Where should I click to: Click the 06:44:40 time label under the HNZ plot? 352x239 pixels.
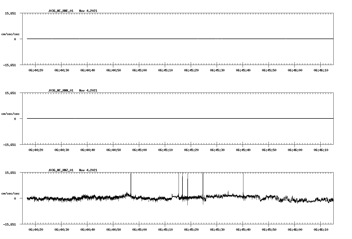88,230
